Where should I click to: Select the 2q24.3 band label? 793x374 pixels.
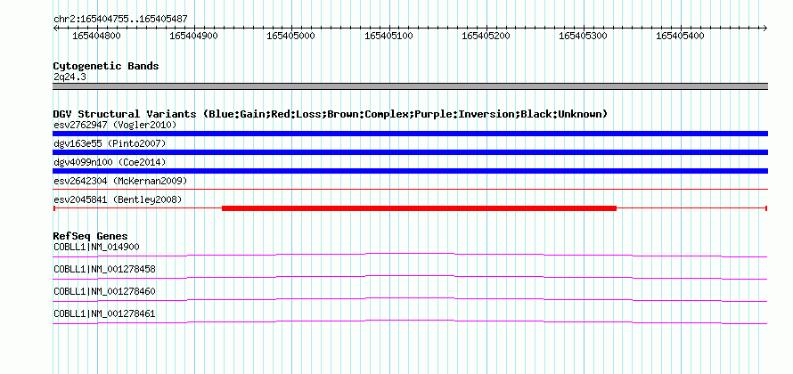tap(69, 77)
